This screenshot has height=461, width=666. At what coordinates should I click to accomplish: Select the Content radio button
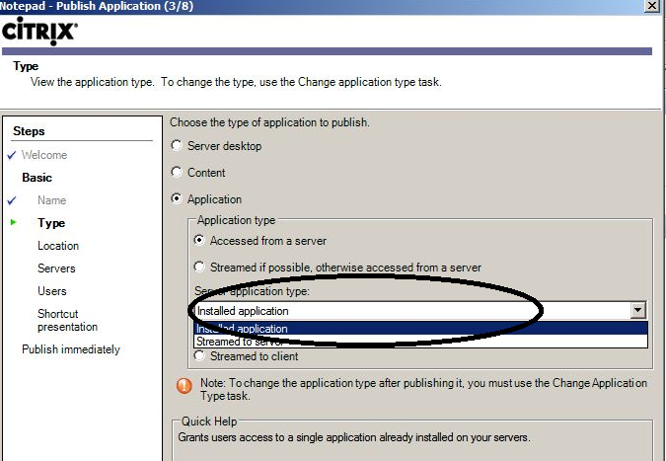(x=177, y=172)
